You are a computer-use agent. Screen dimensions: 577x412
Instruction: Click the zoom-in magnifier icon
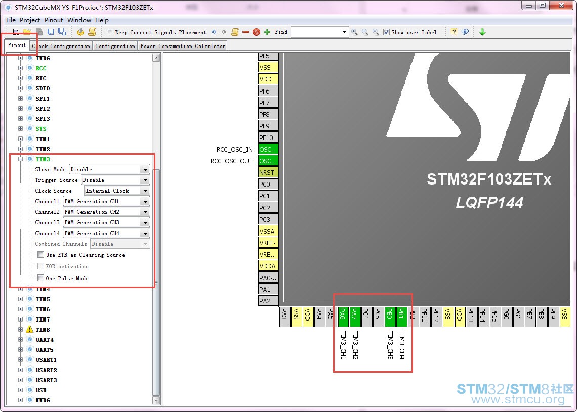tap(354, 32)
